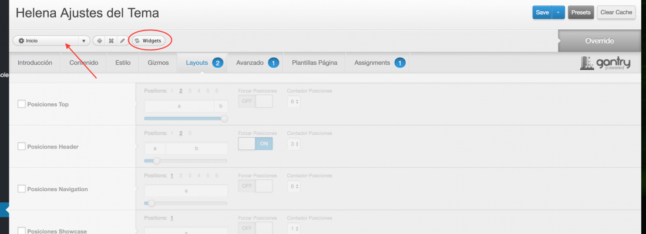Select 3 positions for Posiciones Top
Viewport: 646px width, 234px height.
click(190, 91)
